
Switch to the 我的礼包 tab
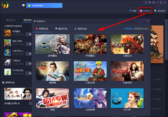pyautogui.click(x=81, y=29)
